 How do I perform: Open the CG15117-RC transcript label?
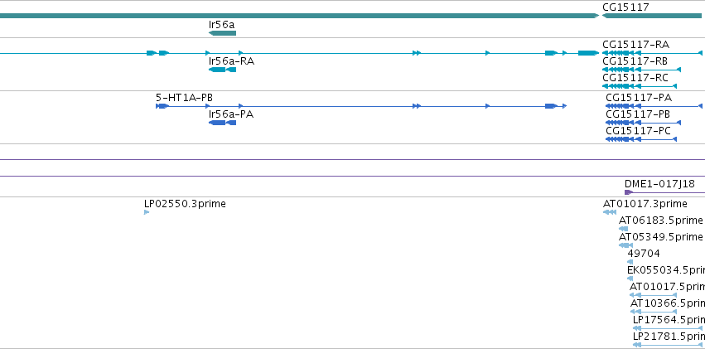coord(635,78)
